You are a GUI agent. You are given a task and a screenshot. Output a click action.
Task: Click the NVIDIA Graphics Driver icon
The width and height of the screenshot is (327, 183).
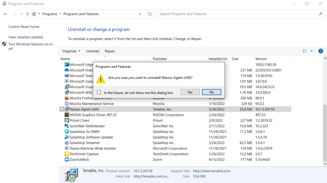pos(67,115)
